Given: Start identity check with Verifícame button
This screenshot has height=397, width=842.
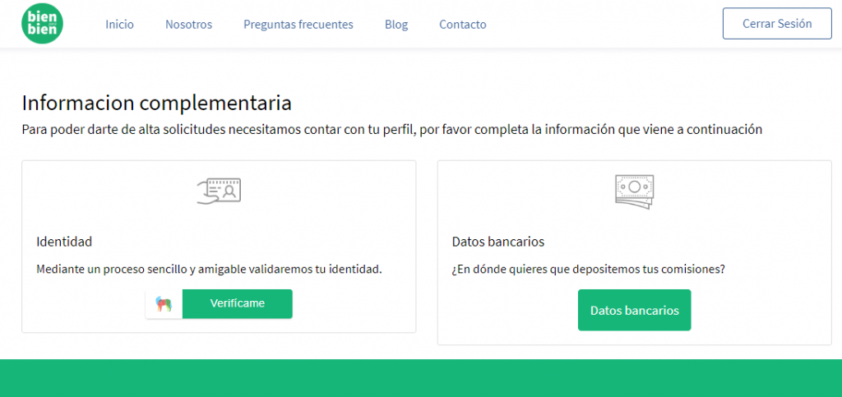Looking at the screenshot, I should click(x=238, y=303).
